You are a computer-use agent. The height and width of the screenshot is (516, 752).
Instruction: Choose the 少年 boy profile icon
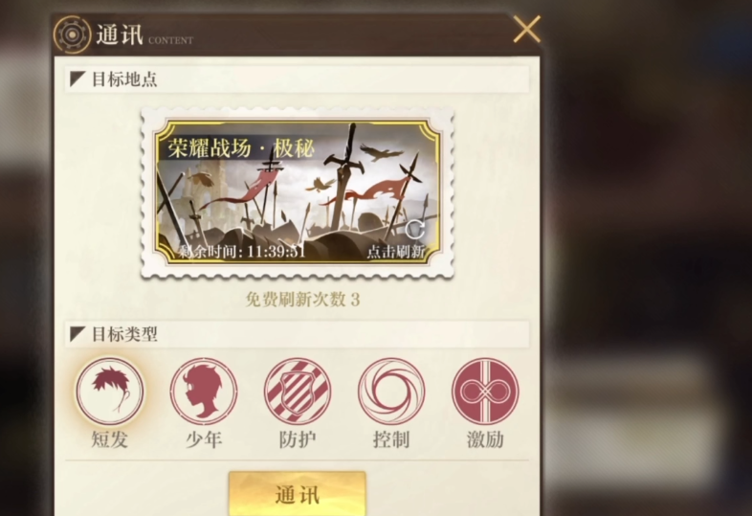204,392
